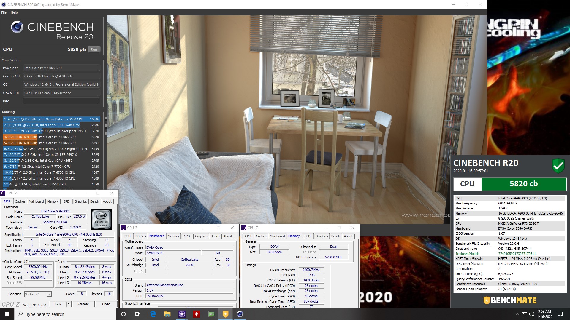Open the clock showing 9:59 AM

pos(545,314)
